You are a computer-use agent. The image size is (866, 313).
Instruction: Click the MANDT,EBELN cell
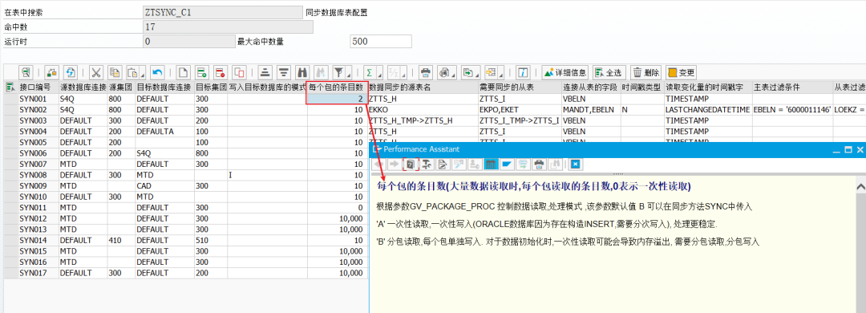[590, 109]
